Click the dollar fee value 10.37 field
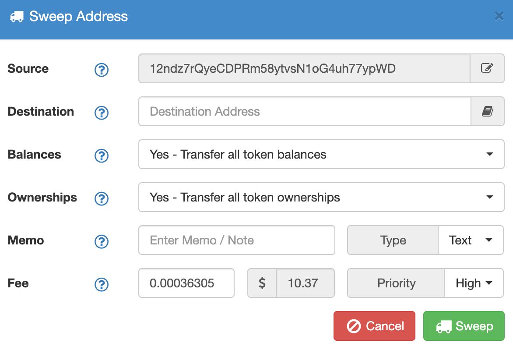Image resolution: width=513 pixels, height=350 pixels. [306, 283]
